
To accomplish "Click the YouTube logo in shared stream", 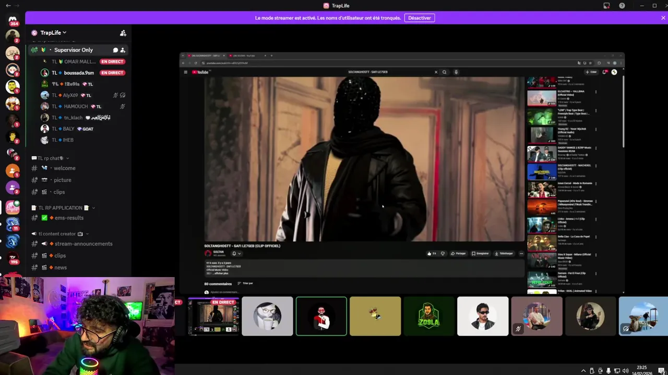I will coord(201,72).
